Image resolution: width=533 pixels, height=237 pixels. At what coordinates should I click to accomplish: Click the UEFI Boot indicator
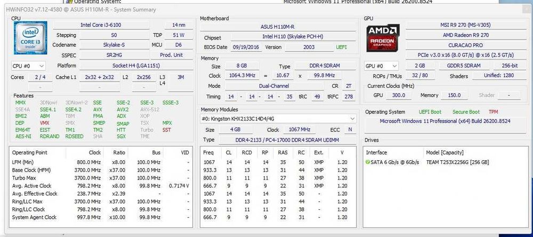point(430,112)
